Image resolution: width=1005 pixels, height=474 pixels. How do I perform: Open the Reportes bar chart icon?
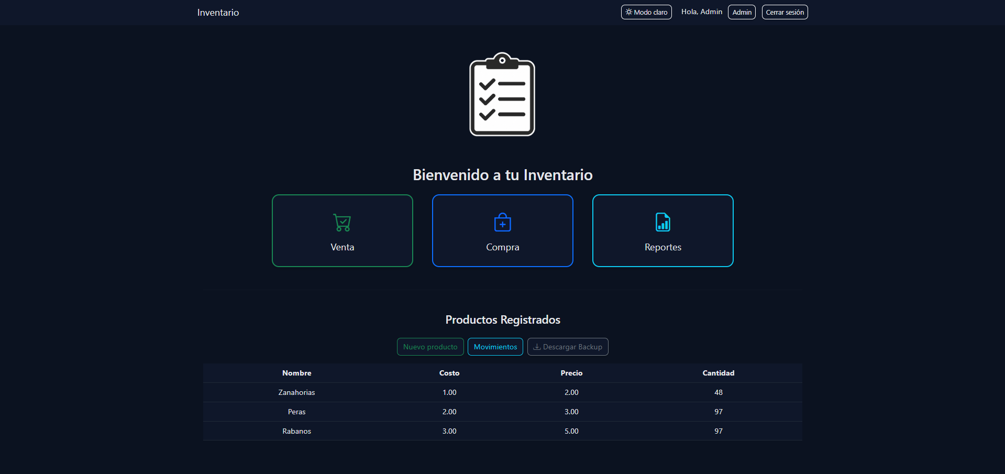tap(662, 222)
